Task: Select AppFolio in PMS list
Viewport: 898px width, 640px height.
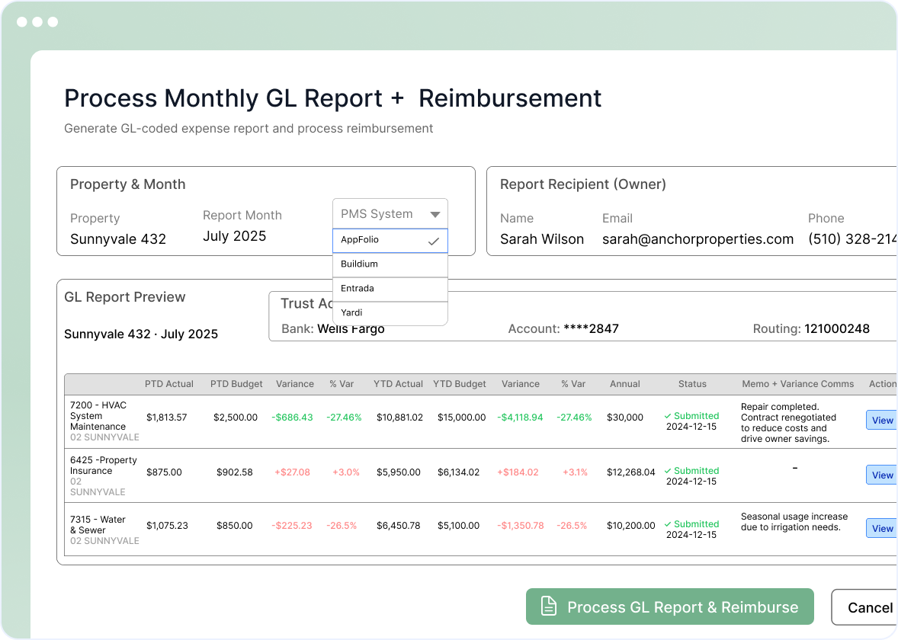Action: (x=390, y=241)
